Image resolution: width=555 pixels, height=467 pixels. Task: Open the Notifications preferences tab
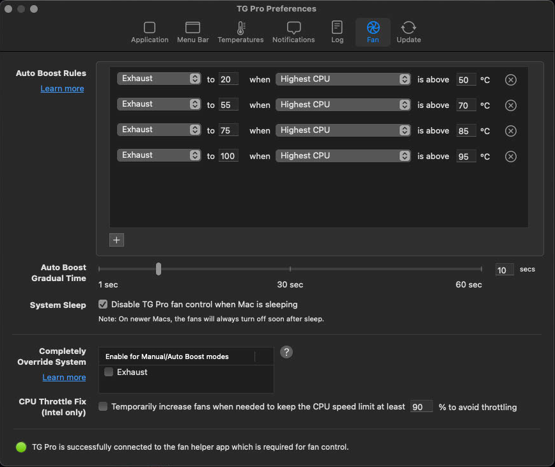[293, 32]
